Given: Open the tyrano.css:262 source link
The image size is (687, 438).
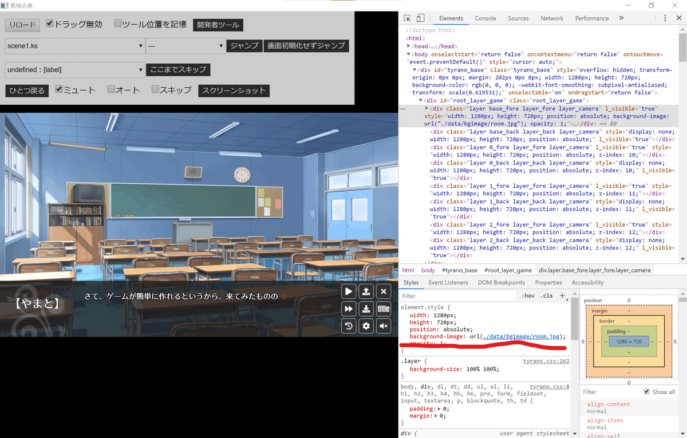Looking at the screenshot, I should pos(546,361).
